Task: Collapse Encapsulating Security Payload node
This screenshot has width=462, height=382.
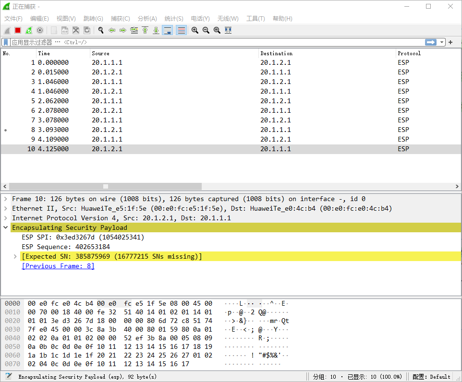Action: (x=6, y=227)
